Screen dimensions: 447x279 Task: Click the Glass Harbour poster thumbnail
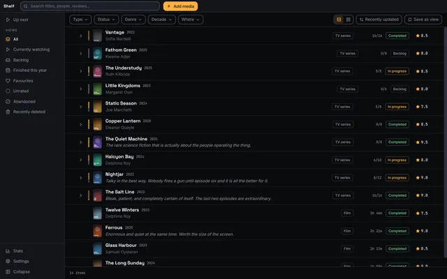98,248
